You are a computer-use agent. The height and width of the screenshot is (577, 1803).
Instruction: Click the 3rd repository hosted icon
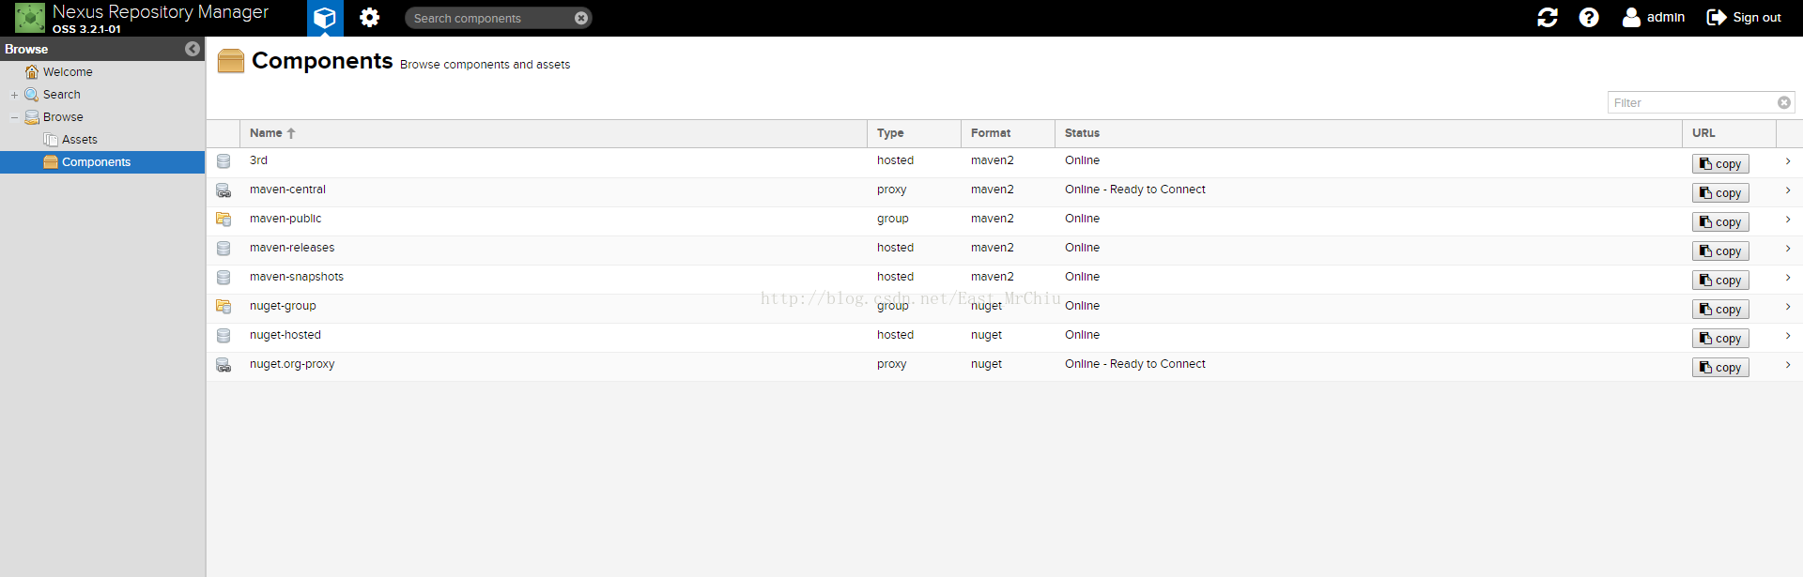(223, 161)
